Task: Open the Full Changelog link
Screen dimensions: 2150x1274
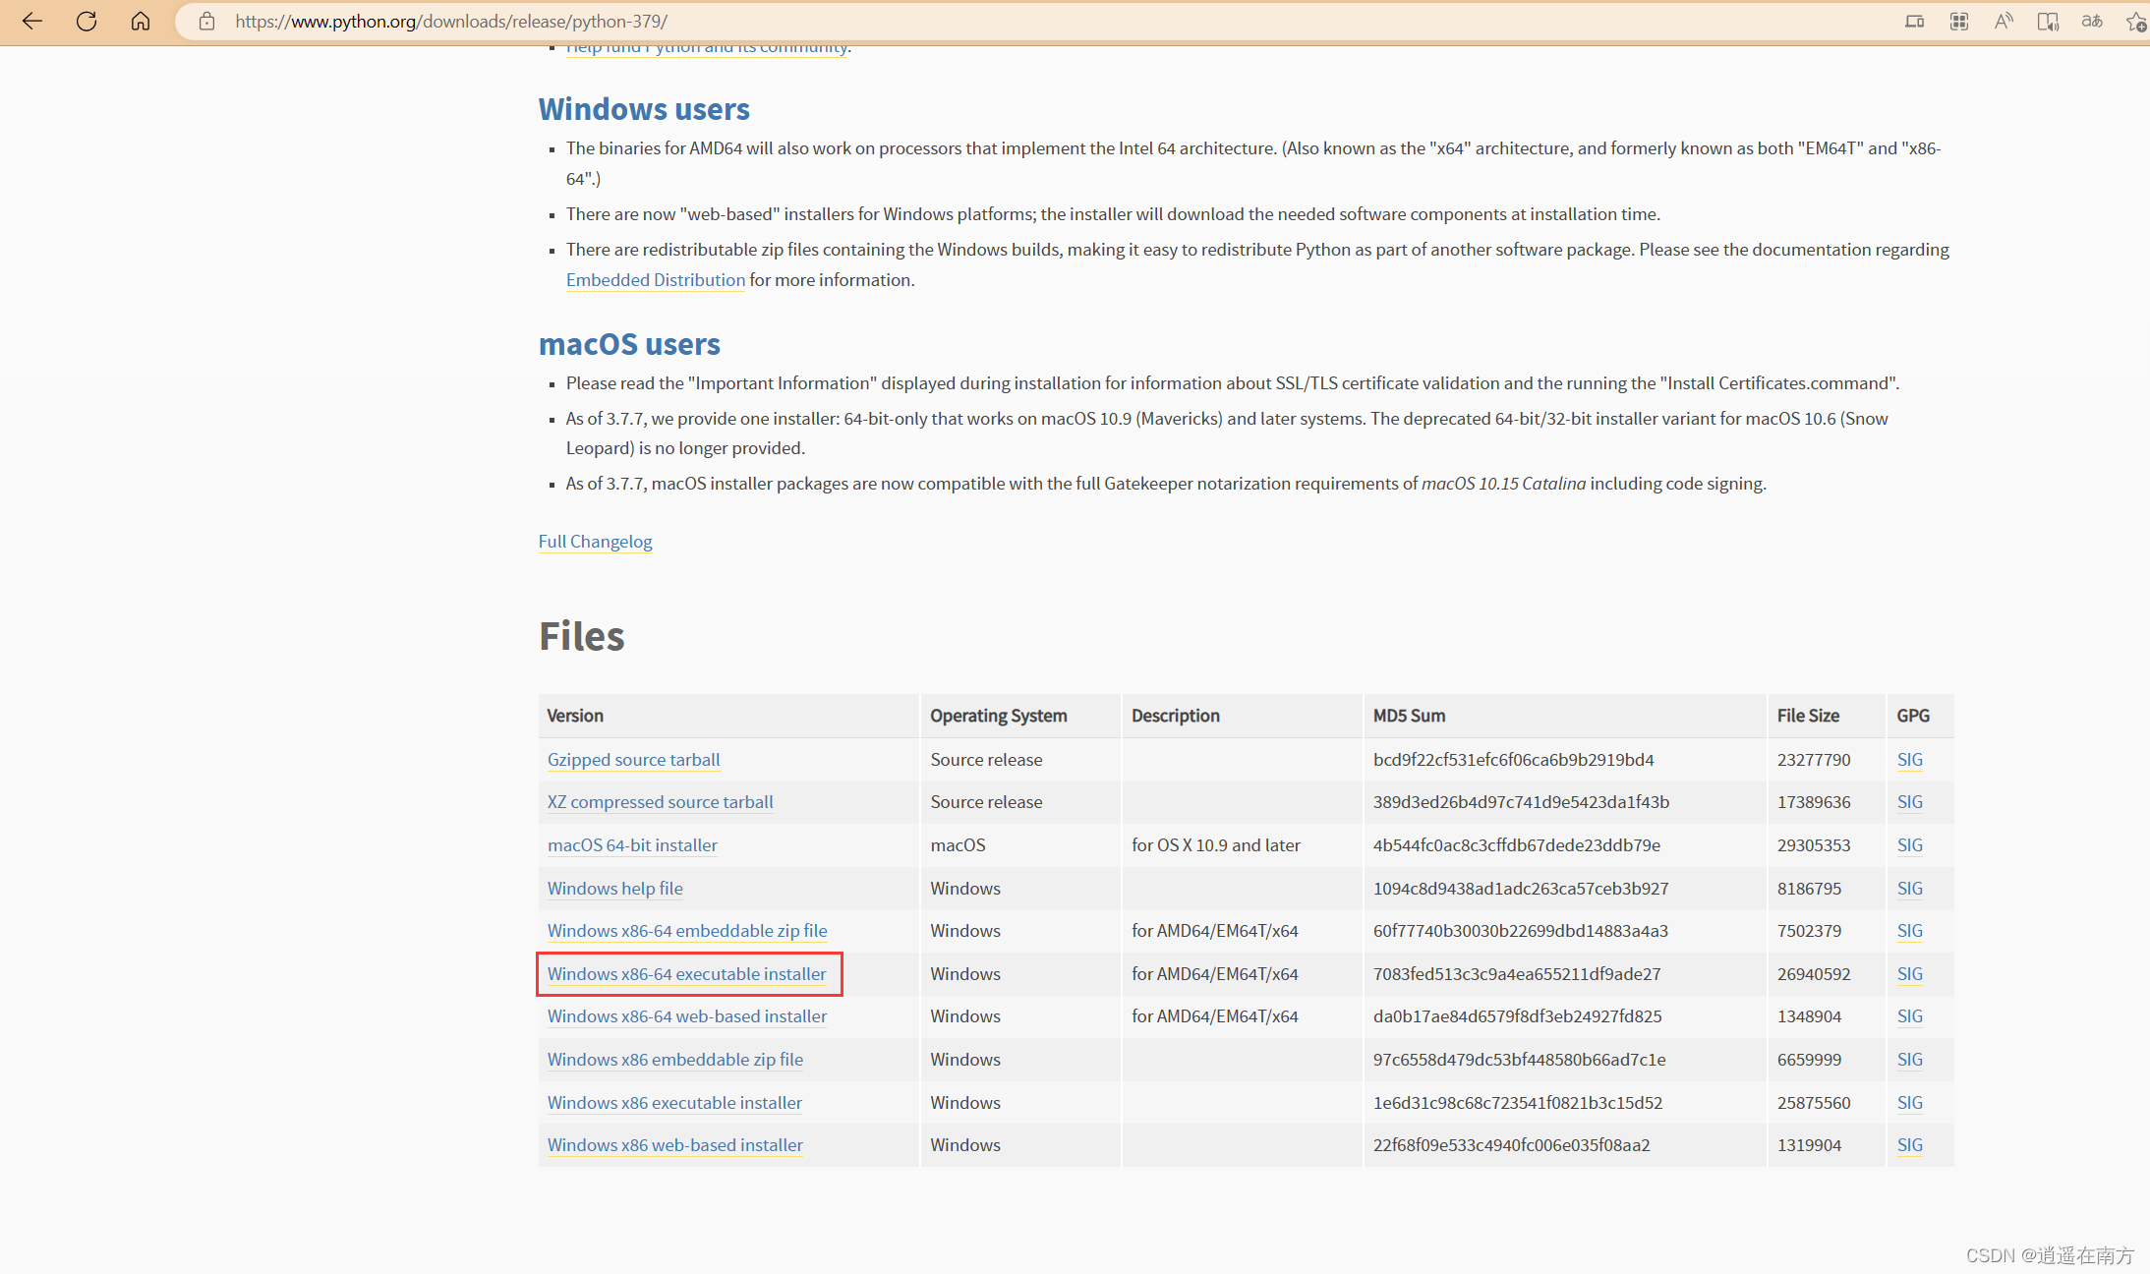Action: click(x=595, y=542)
